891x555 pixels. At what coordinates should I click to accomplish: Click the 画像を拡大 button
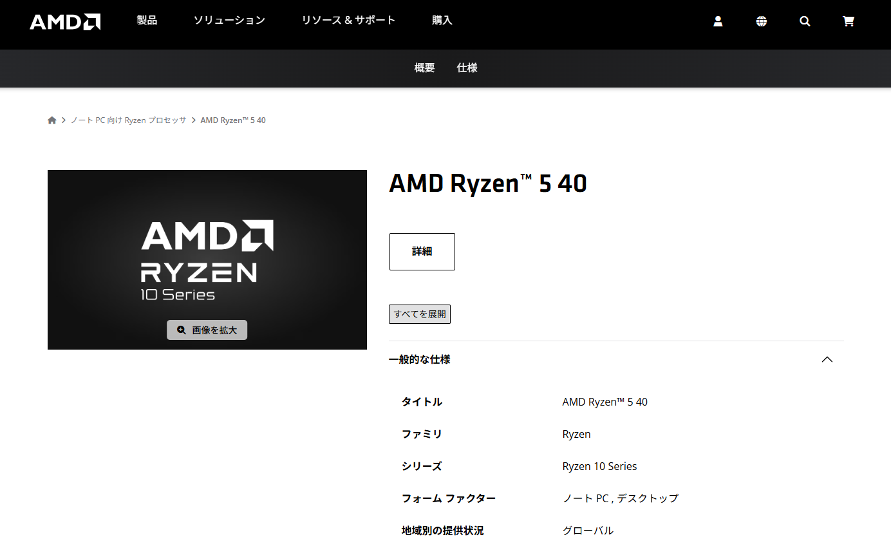point(207,330)
